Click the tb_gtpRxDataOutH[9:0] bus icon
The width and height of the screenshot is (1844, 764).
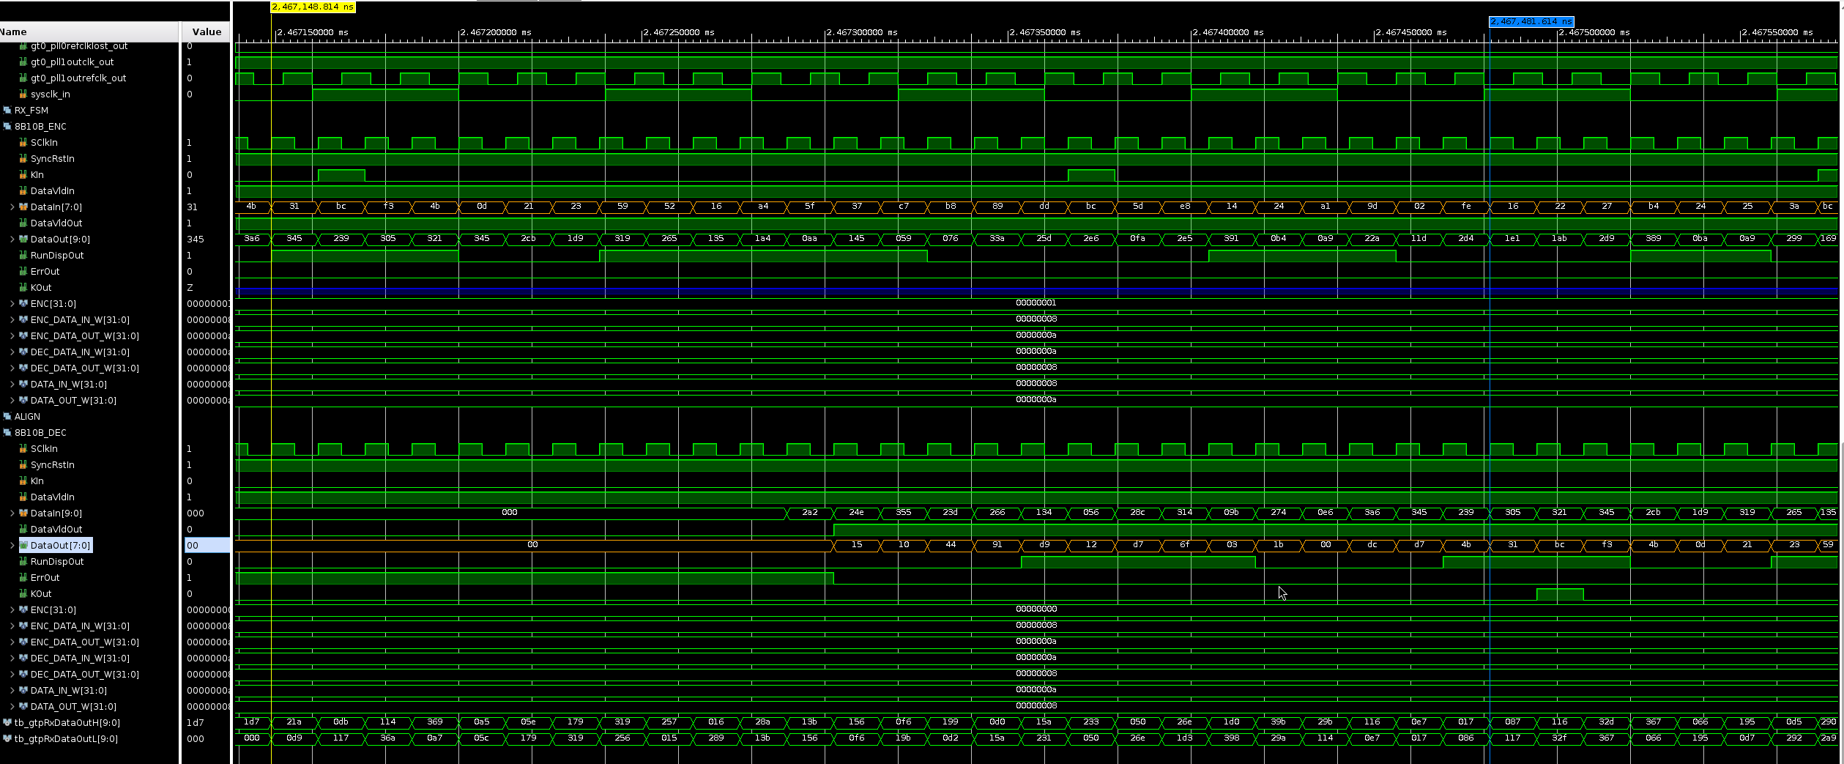click(x=7, y=723)
